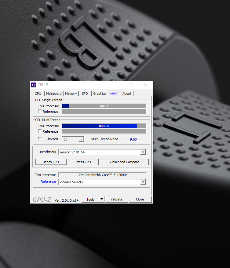Click the processor name field i5-12600K
The height and width of the screenshot is (268, 230).
pyautogui.click(x=102, y=175)
